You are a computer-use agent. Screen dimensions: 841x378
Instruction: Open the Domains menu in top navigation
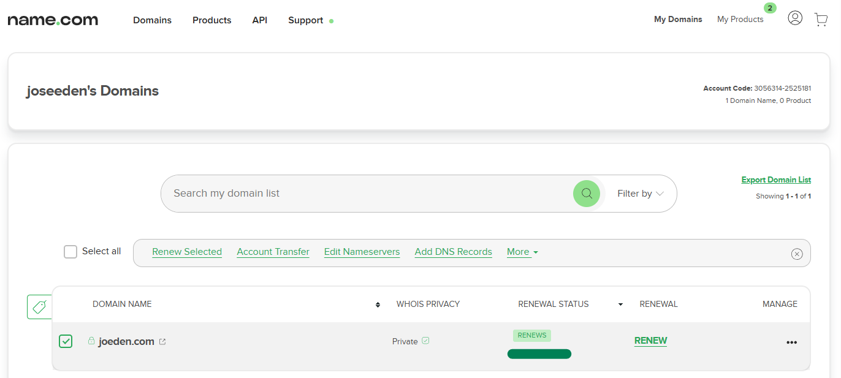[152, 20]
